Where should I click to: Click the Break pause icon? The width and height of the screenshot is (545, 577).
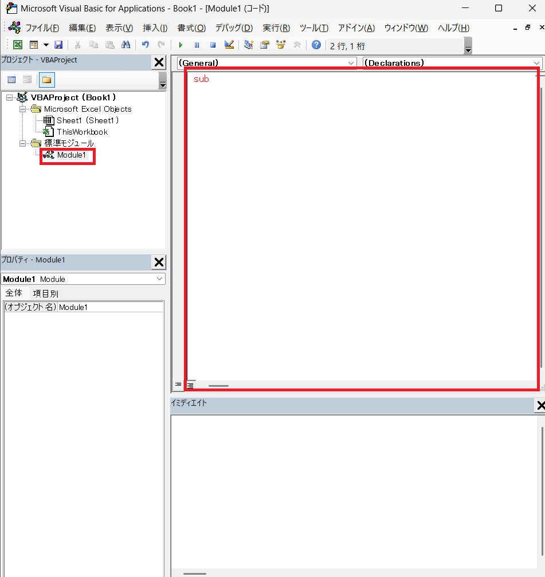coord(197,45)
